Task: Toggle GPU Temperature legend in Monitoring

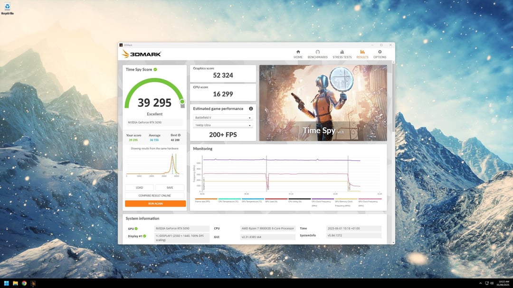Action: (252, 200)
